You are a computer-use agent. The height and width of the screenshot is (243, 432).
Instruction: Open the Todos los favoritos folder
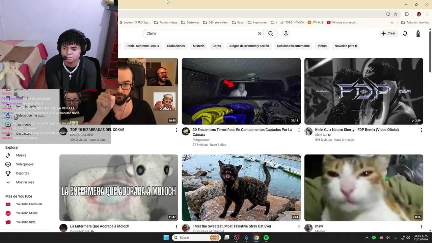(415, 23)
